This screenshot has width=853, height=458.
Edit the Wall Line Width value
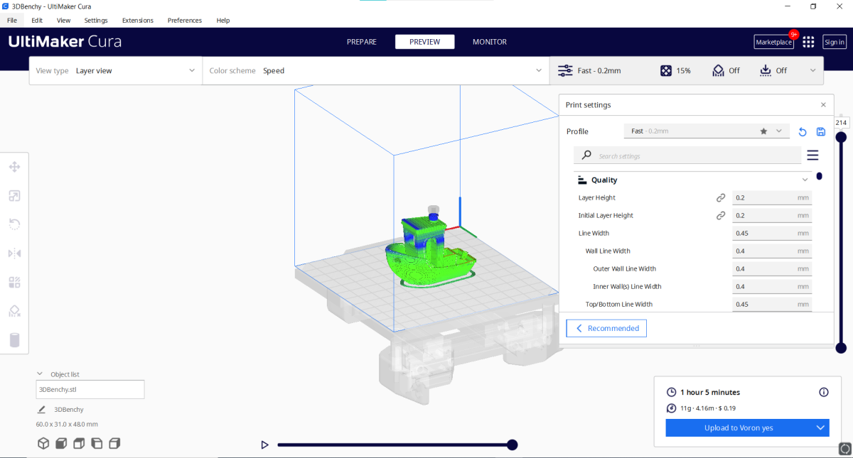click(x=772, y=251)
